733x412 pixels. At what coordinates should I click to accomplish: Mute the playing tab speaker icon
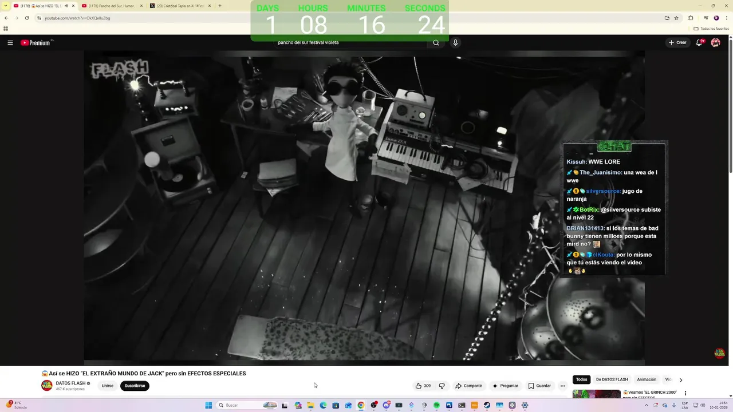coord(66,6)
